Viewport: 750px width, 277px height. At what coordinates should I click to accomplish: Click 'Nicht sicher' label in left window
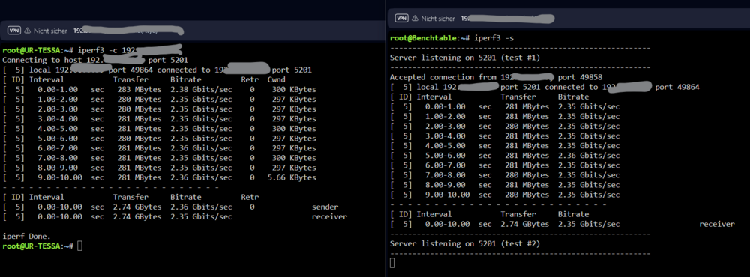(50, 31)
